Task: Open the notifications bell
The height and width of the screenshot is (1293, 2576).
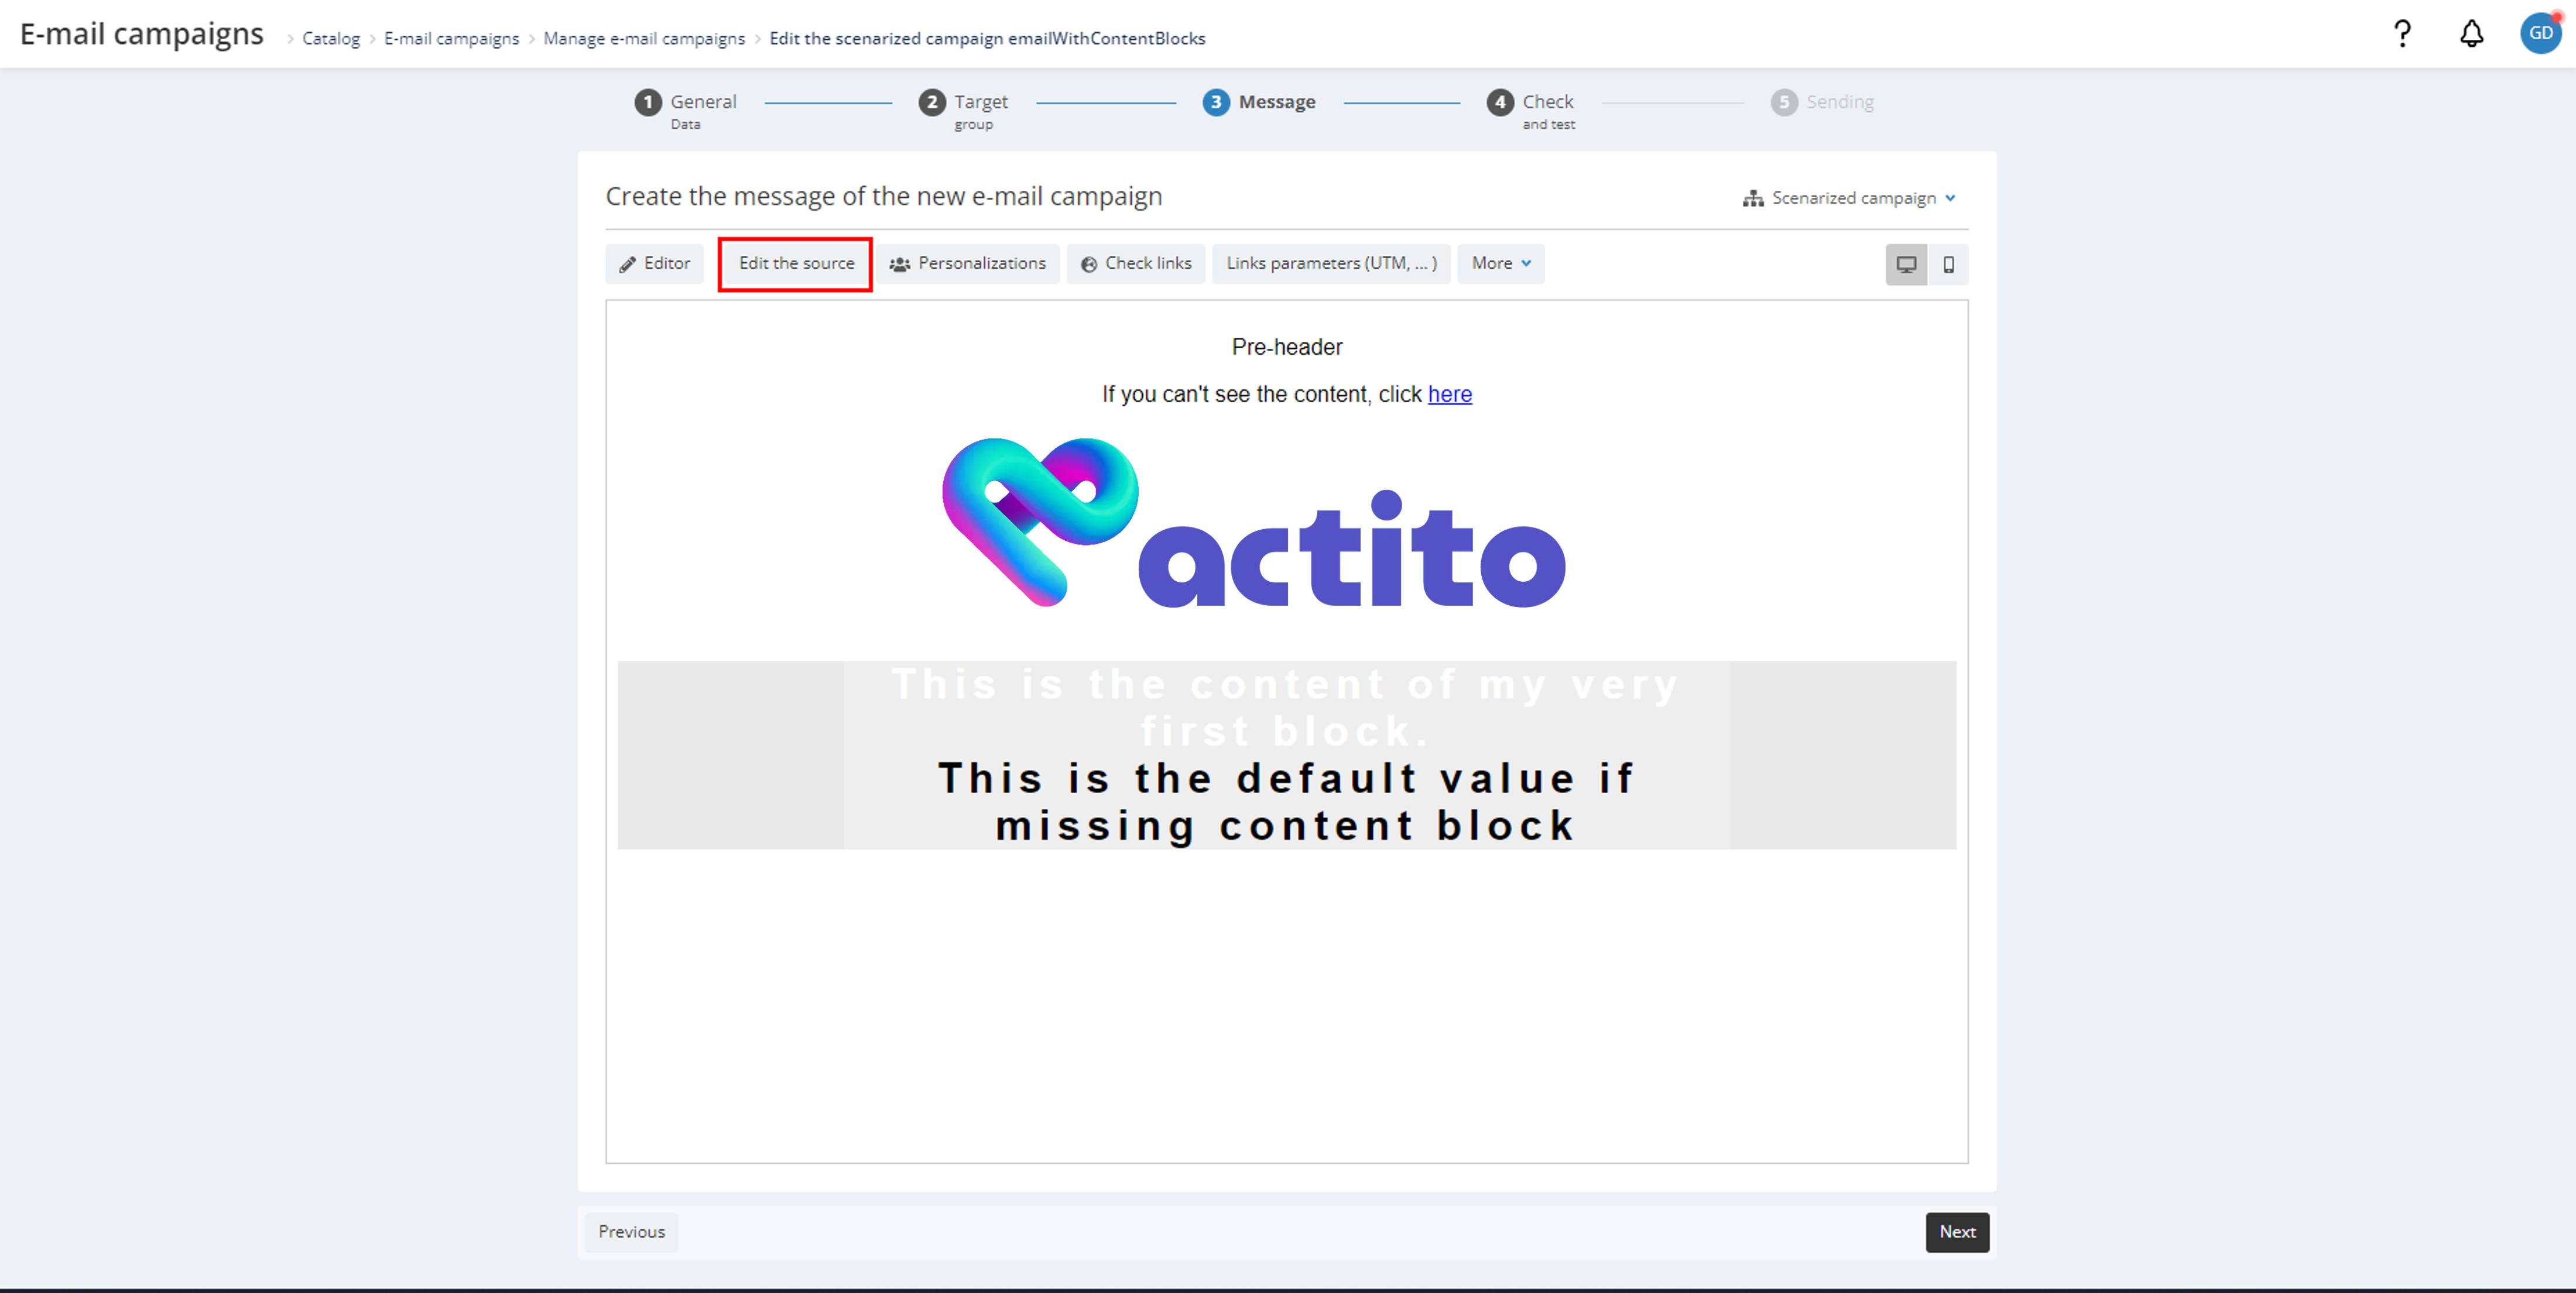Action: pos(2471,34)
